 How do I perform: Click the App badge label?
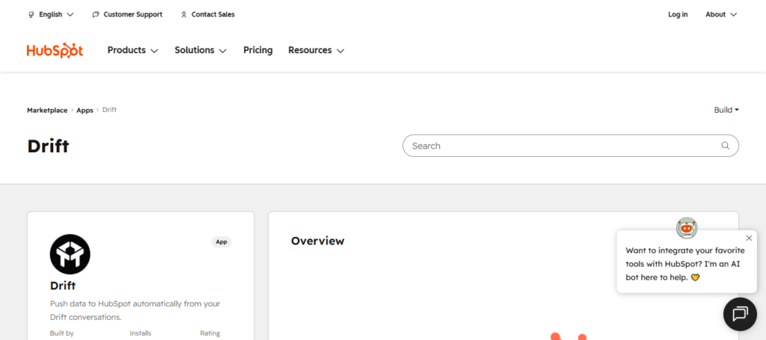pyautogui.click(x=221, y=242)
